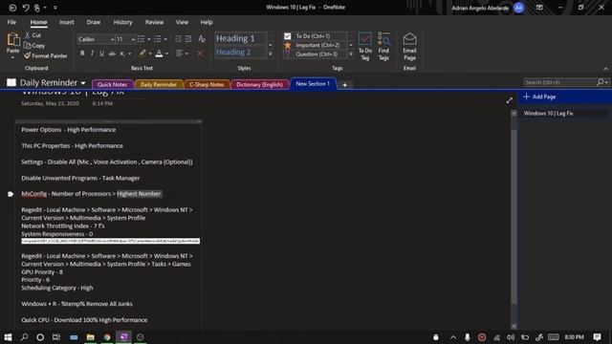
Task: Switch to the Insert ribbon tab
Action: click(x=67, y=22)
